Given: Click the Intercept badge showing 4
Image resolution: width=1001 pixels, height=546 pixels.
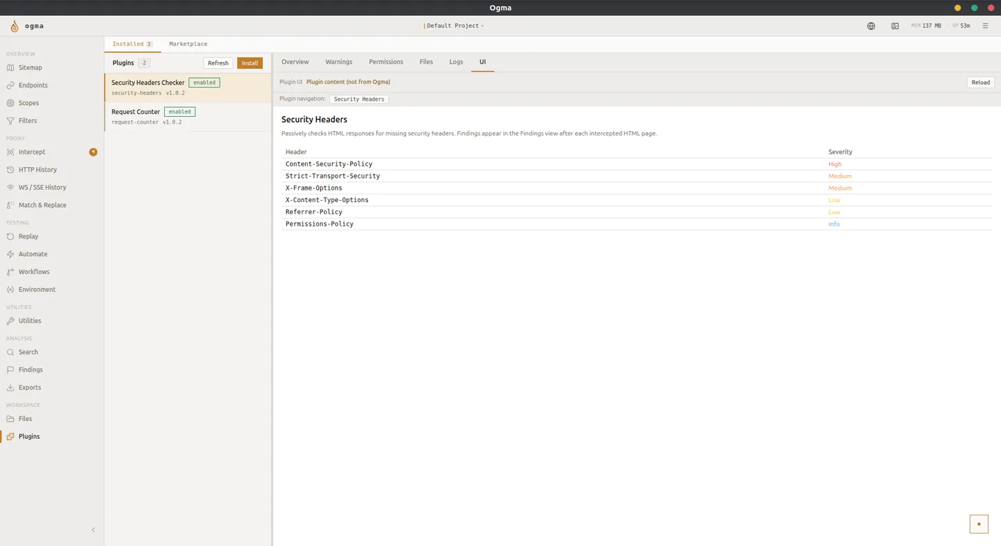Looking at the screenshot, I should click(x=93, y=152).
